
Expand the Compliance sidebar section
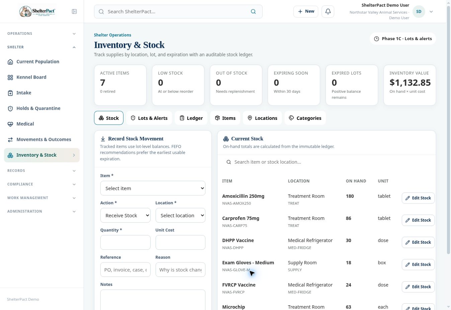click(x=42, y=184)
